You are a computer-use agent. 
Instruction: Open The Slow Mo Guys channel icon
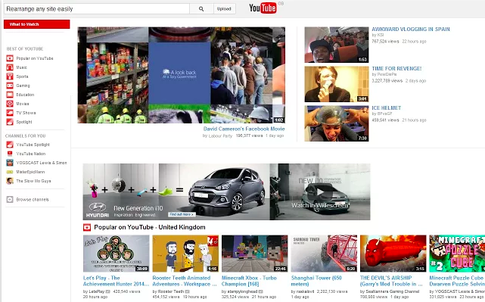pos(10,181)
